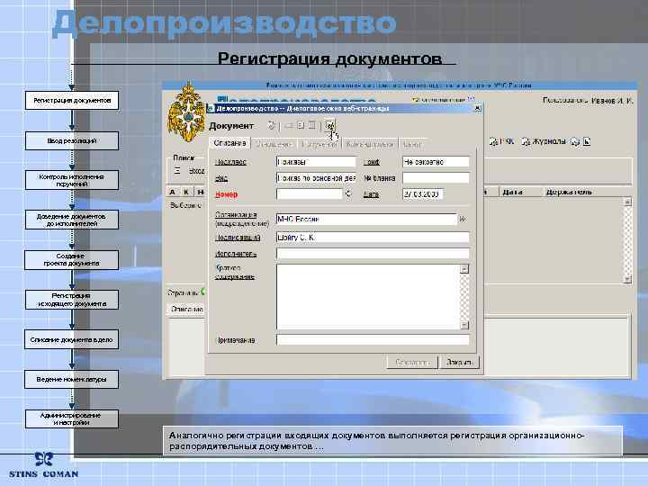The height and width of the screenshot is (486, 648).
Task: Click the greyed Сохранить button
Action: pyautogui.click(x=412, y=363)
